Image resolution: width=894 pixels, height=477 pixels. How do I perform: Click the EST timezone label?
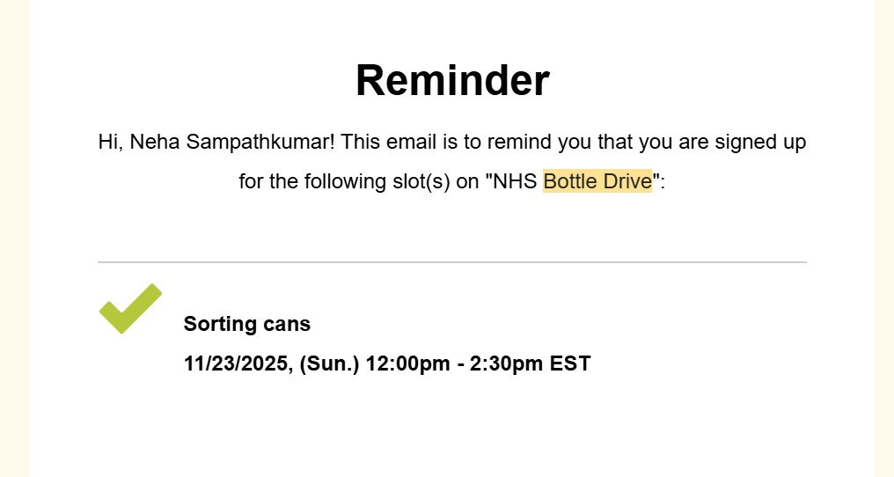pyautogui.click(x=570, y=363)
